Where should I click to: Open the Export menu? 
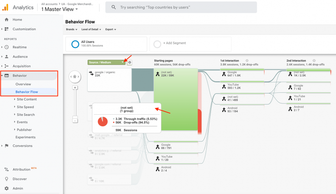(111, 29)
